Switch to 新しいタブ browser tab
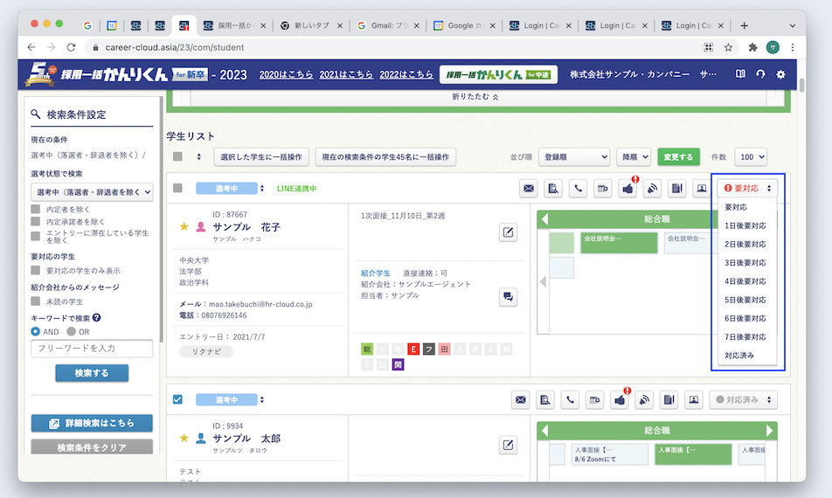This screenshot has height=498, width=832. [311, 25]
